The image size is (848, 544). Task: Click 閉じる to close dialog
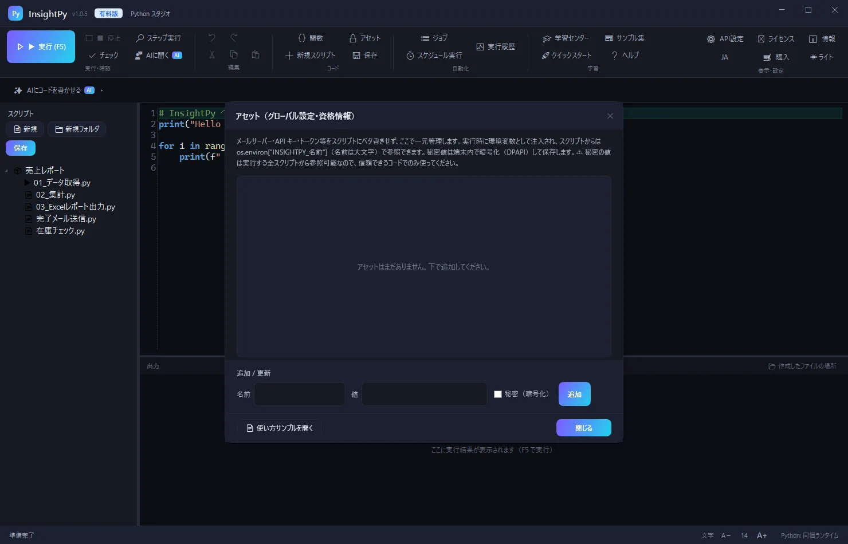coord(584,428)
